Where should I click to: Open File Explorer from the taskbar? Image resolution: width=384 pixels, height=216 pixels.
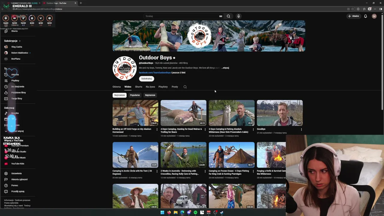(175, 212)
